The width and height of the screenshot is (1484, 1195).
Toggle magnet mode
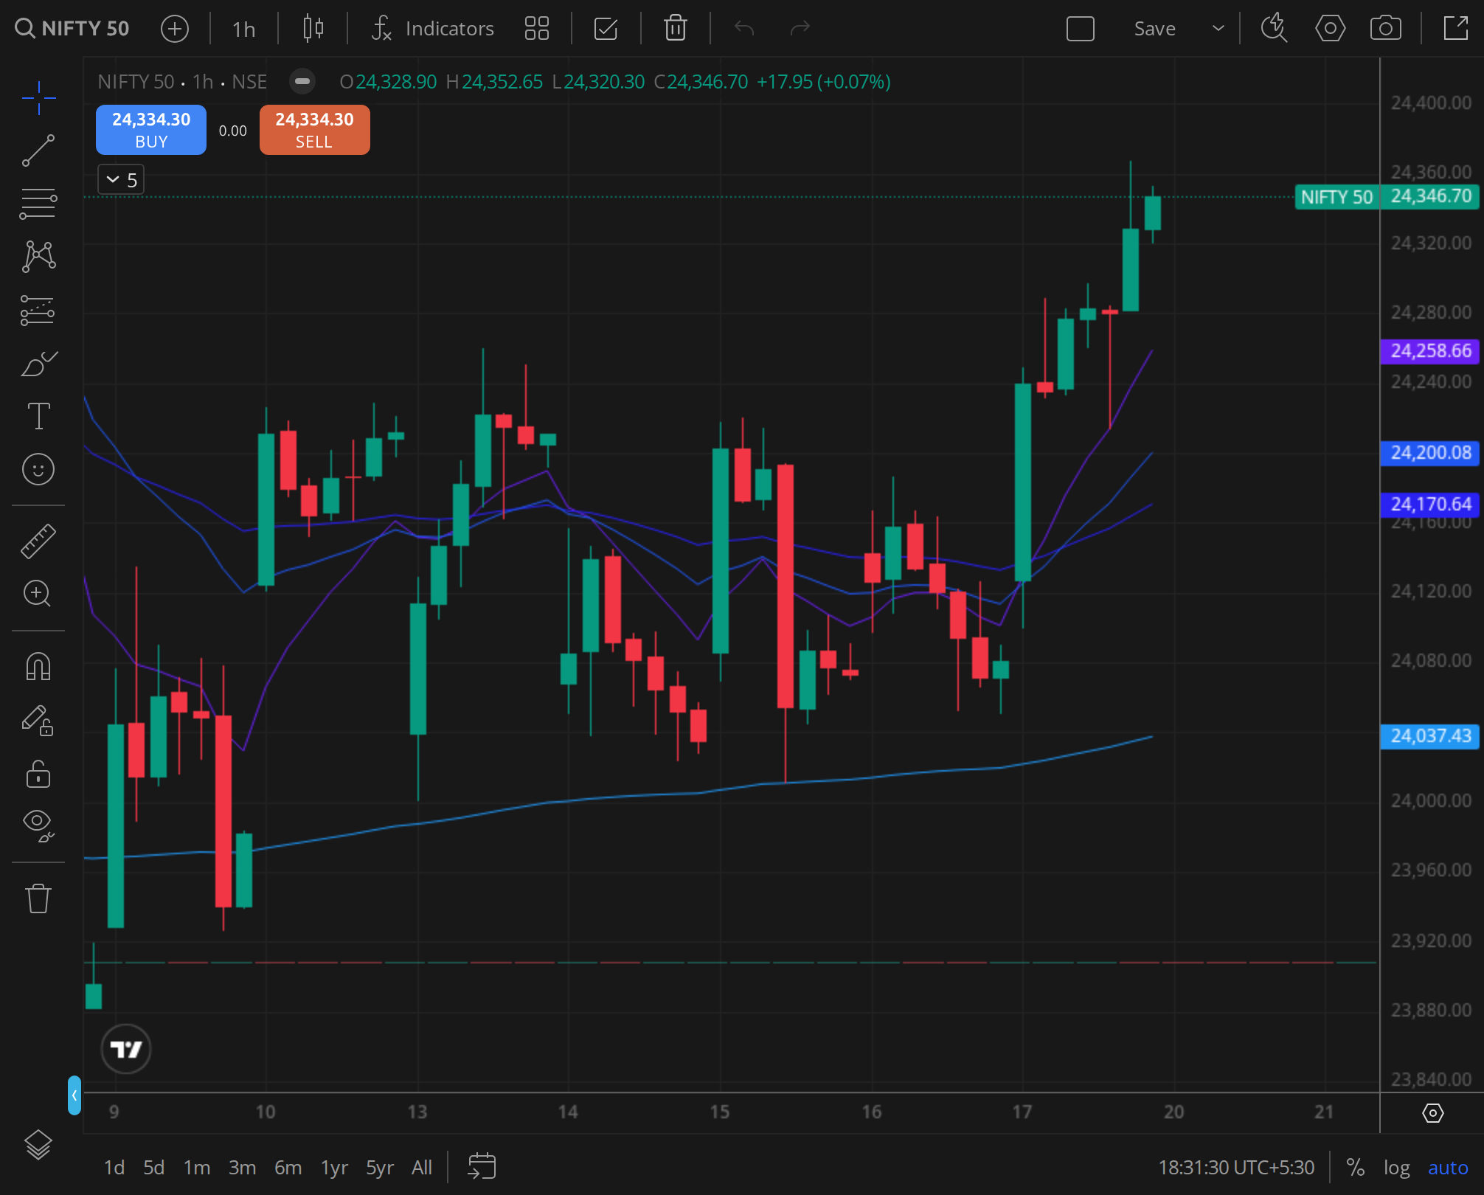pos(38,667)
